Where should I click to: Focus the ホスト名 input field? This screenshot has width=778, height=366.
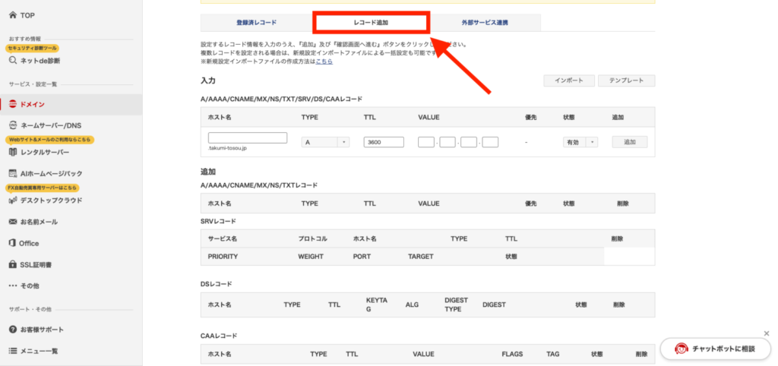[247, 137]
